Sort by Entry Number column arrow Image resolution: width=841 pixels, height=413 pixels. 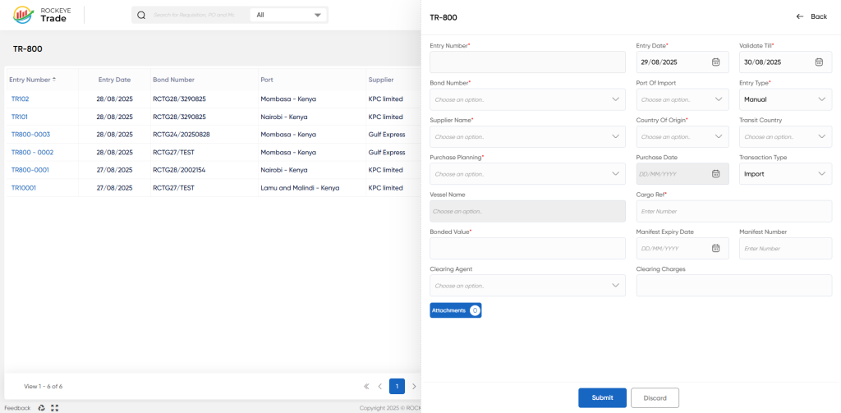coord(53,80)
